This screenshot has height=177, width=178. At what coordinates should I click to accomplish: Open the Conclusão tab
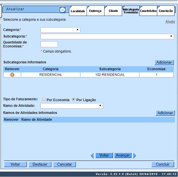coord(166,11)
